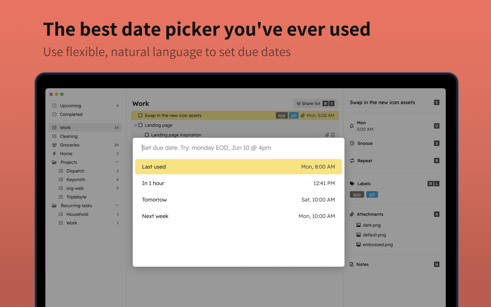Click the Repeat arrows icon
The height and width of the screenshot is (307, 491).
point(352,161)
